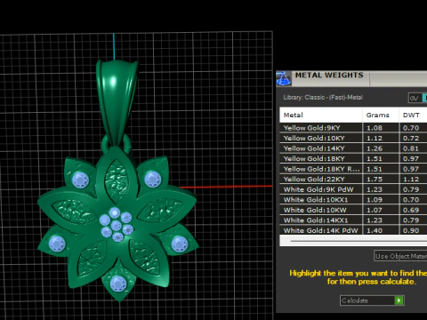427x320 pixels.
Task: Click the Metal column header
Action: [x=320, y=115]
